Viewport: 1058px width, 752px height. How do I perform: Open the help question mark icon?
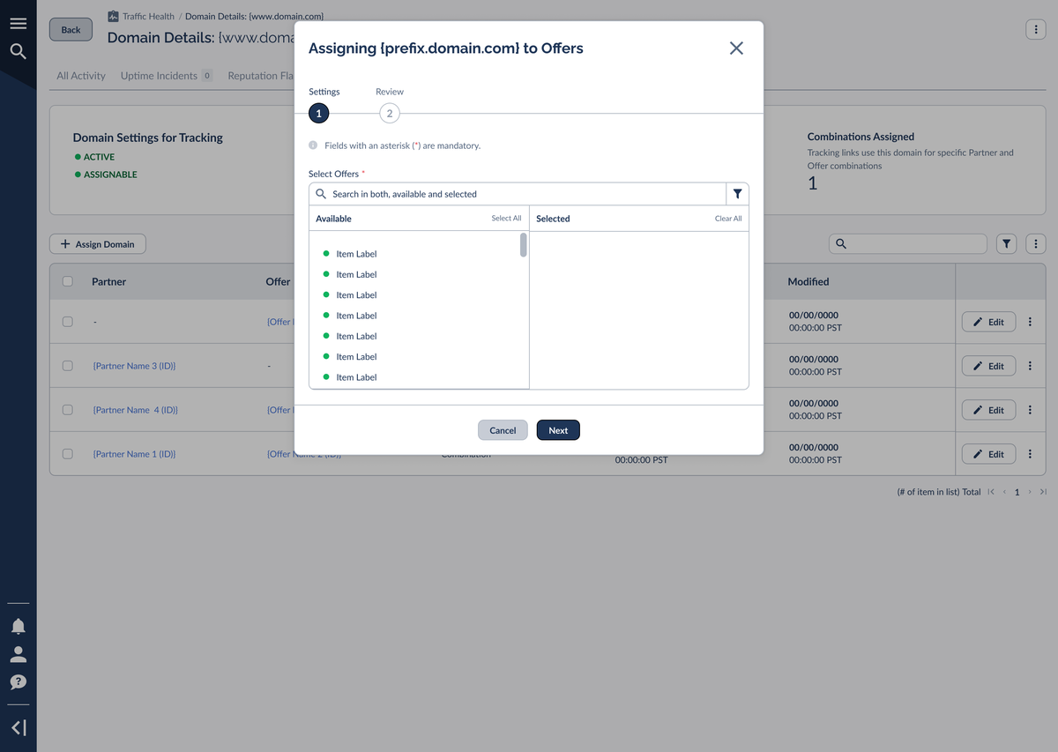18,681
